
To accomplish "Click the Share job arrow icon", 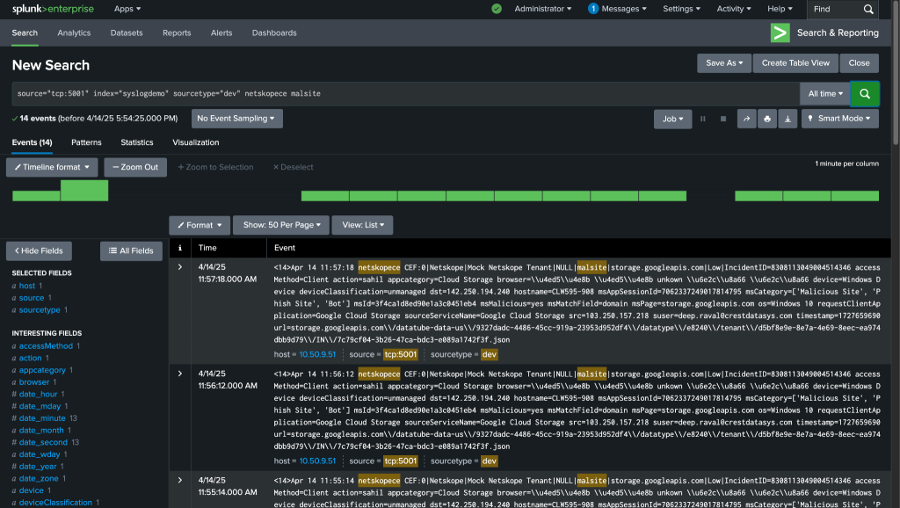I will point(746,119).
